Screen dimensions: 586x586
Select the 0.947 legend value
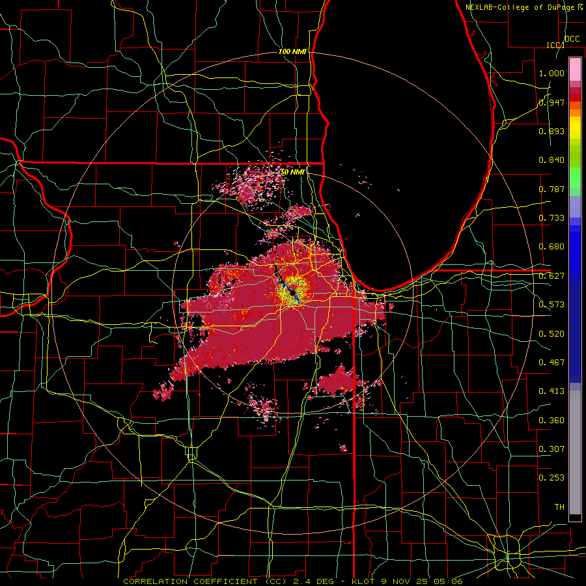pos(551,102)
